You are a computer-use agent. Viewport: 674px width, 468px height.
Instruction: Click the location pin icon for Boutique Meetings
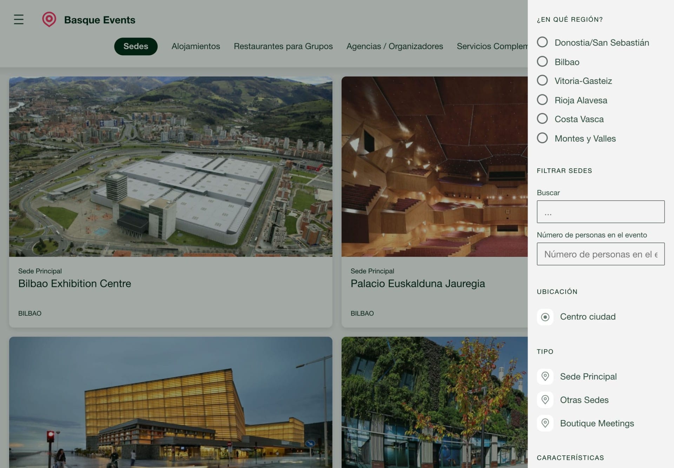point(545,422)
